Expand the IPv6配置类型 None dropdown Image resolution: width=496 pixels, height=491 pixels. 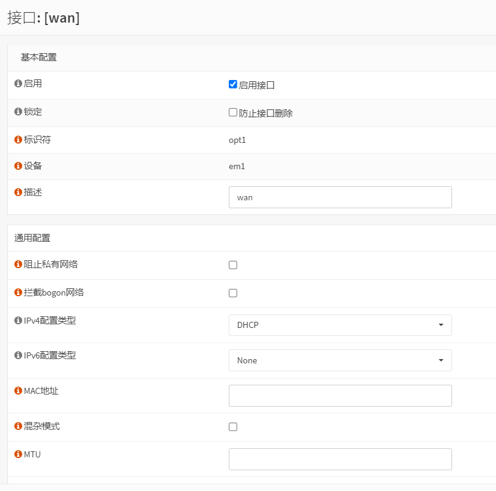[340, 360]
